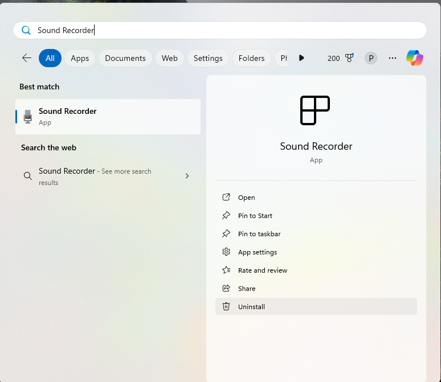The height and width of the screenshot is (382, 441).
Task: Click inside the search text box
Action: pyautogui.click(x=228, y=30)
